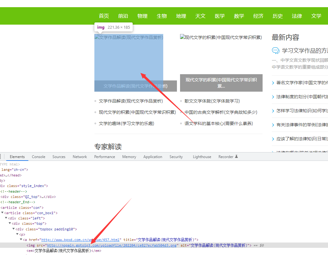Open the img src nopain.gotoip3.com URL
Viewport: 328px width, 255px height.
(112, 245)
